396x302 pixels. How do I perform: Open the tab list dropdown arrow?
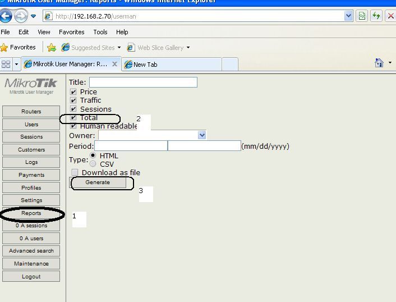(x=16, y=64)
